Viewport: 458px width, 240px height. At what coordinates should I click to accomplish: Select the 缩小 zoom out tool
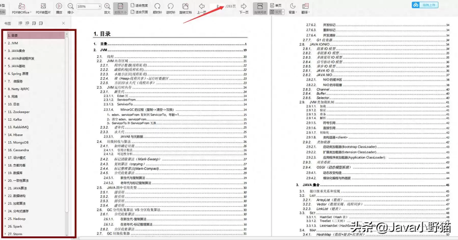pos(70,6)
